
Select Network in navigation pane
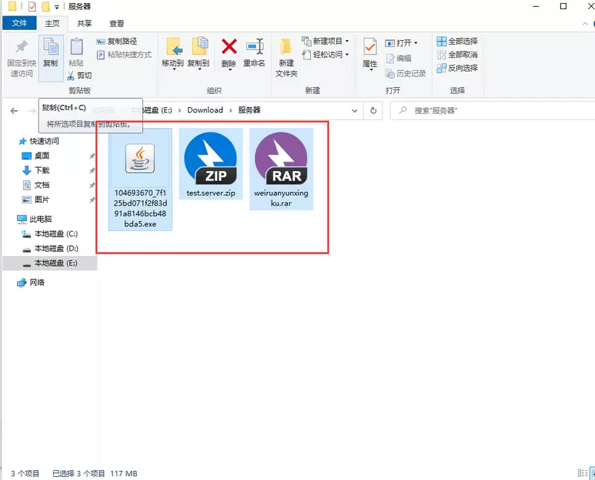31,283
